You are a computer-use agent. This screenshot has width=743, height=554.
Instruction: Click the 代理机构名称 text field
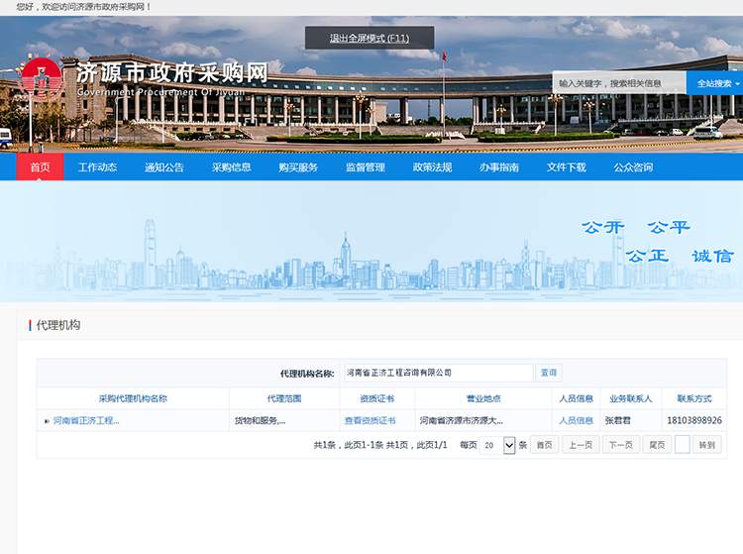click(437, 373)
